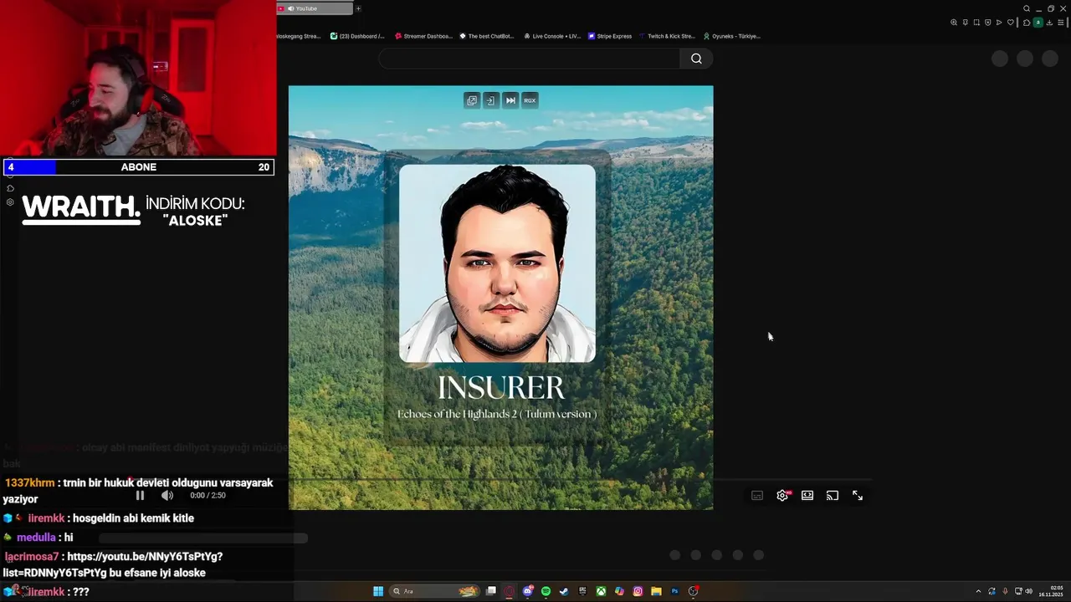Click into the YouTube search field

529,59
